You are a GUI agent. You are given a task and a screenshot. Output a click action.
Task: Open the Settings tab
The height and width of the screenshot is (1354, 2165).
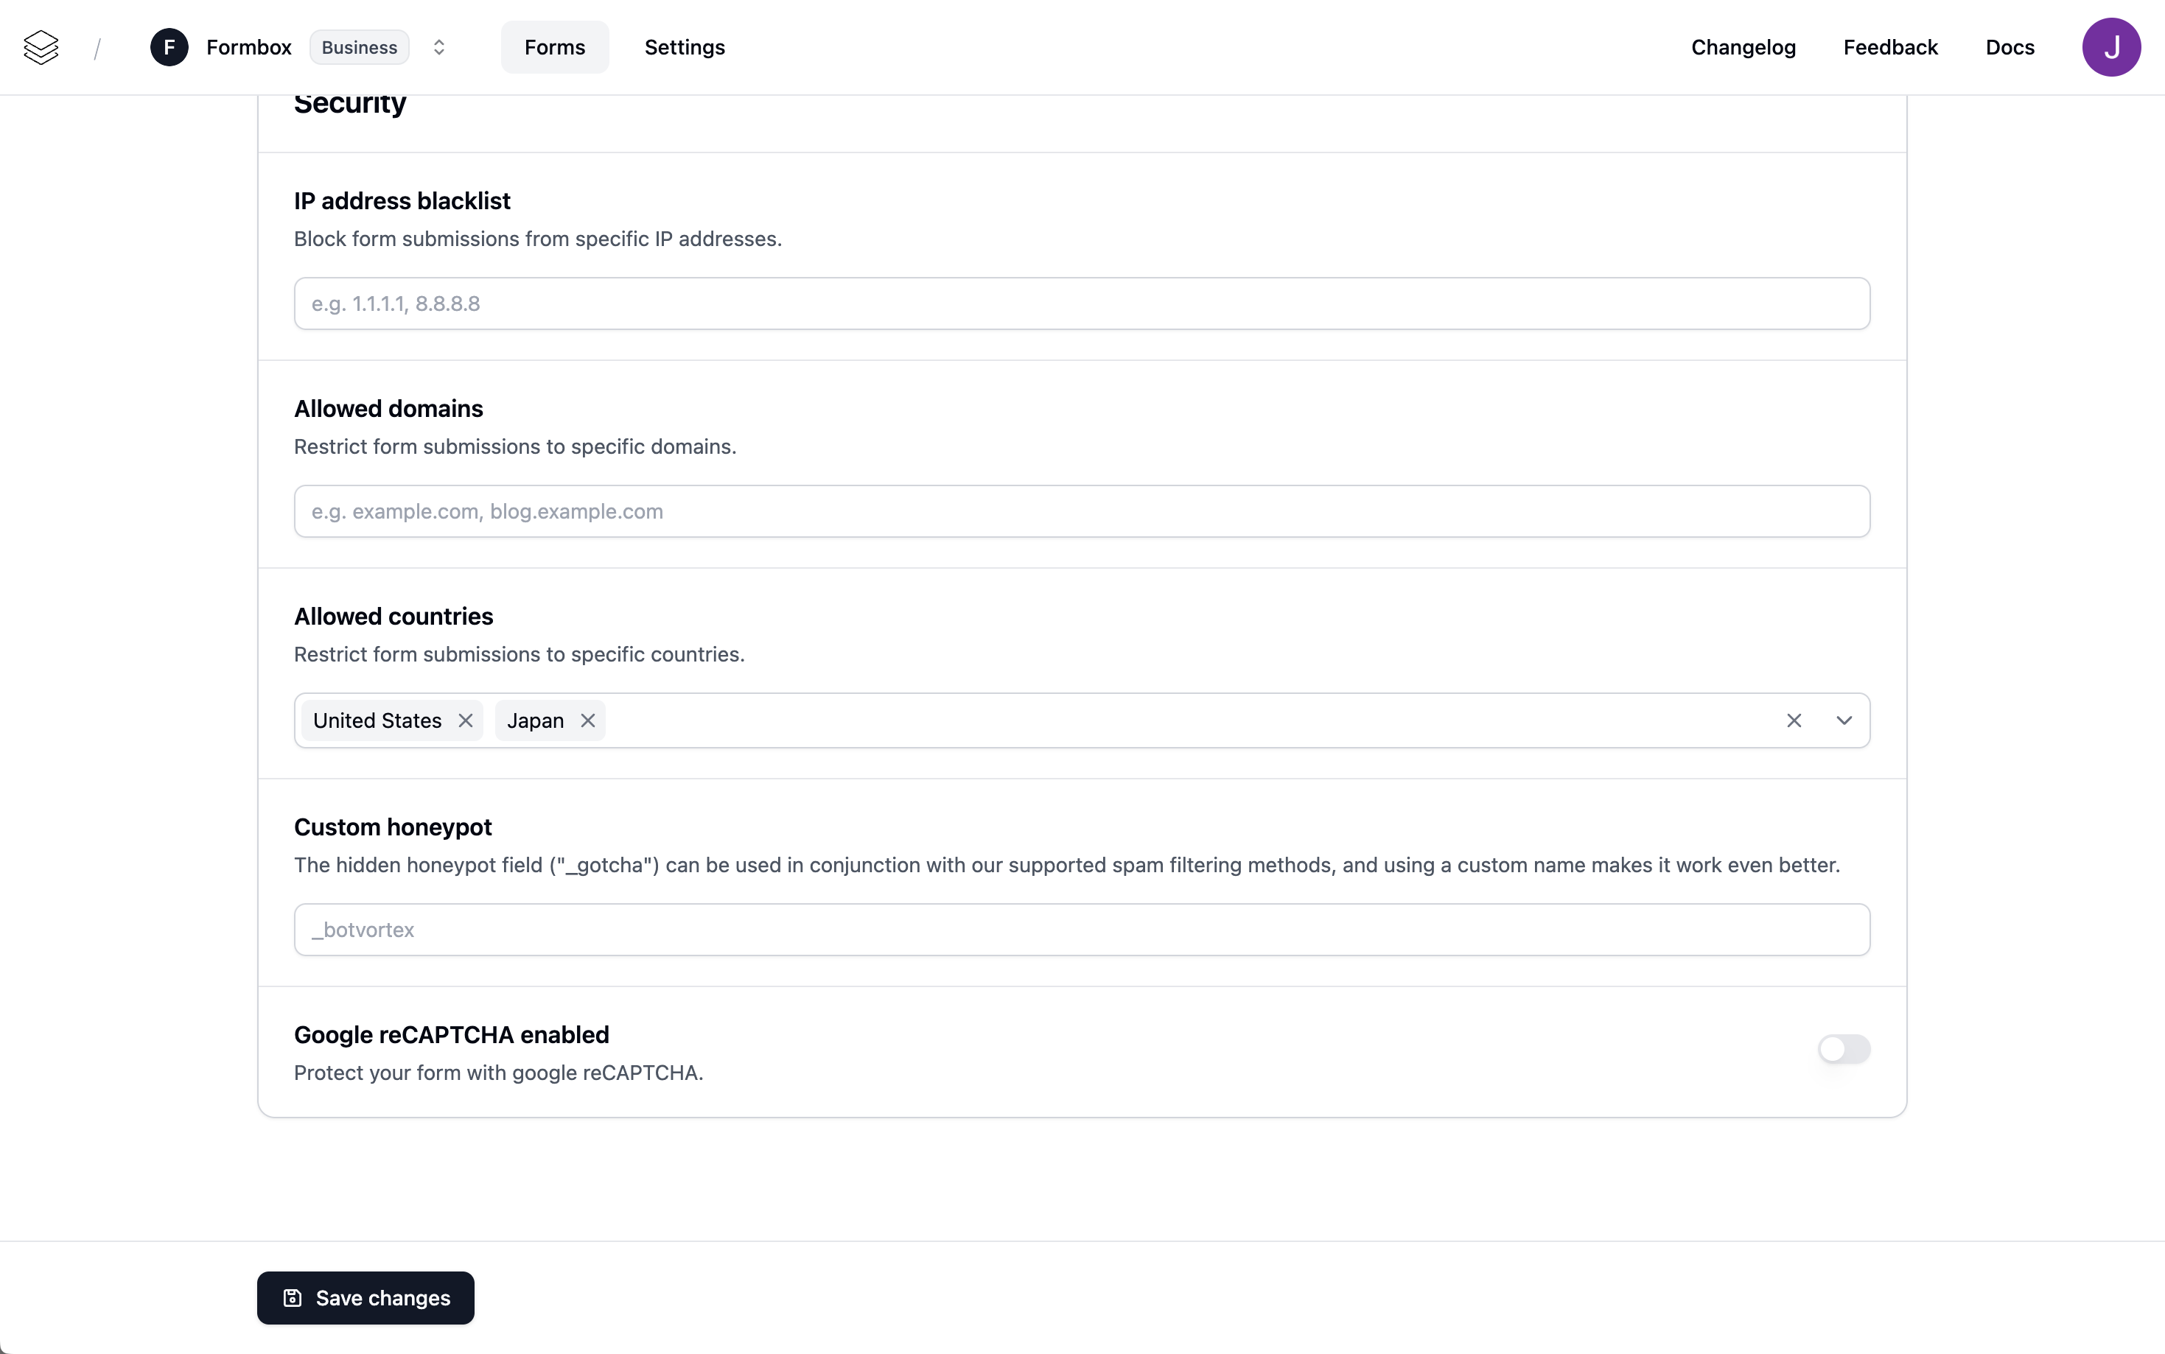[685, 47]
